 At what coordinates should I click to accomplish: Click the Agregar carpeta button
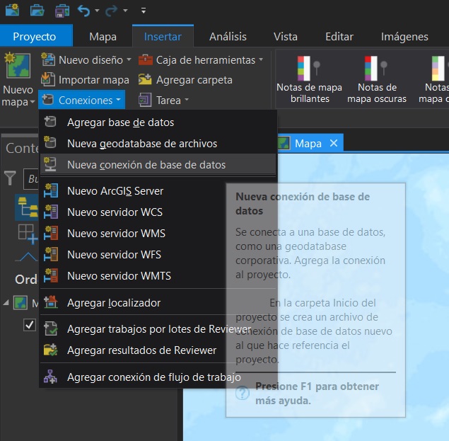coord(185,80)
